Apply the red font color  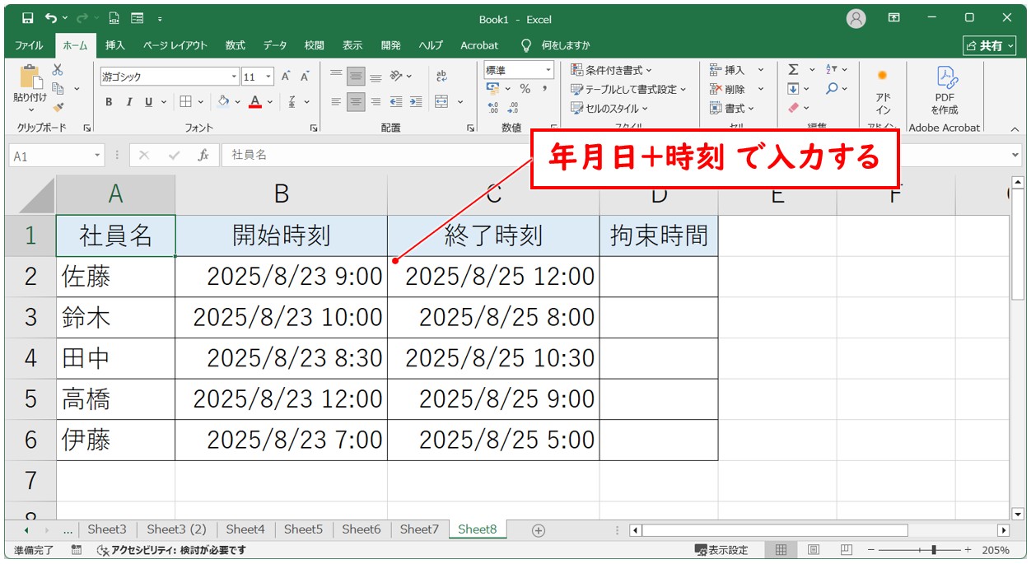tap(255, 102)
